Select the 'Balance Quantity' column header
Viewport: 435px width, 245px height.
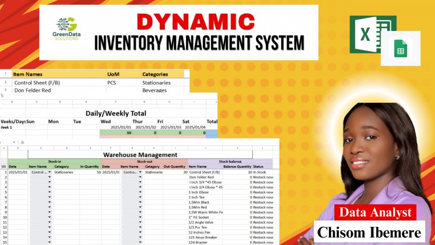tap(237, 167)
